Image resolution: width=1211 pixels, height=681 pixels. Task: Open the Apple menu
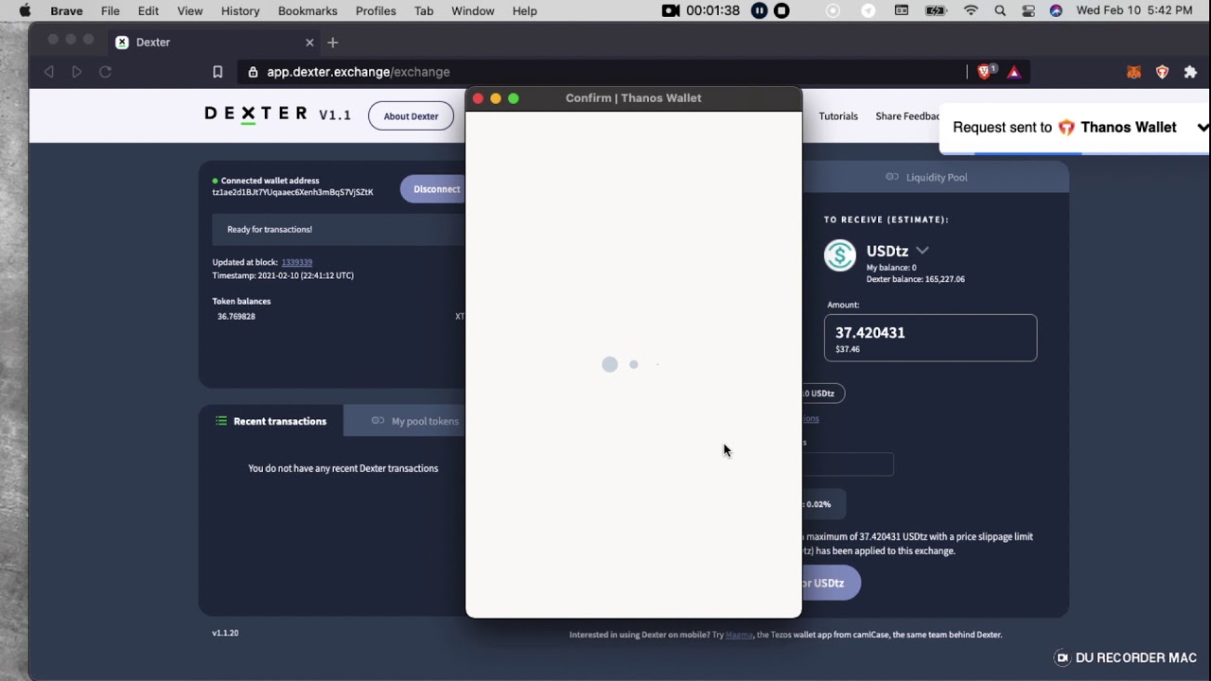tap(25, 10)
